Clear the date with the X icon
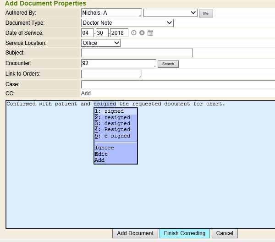This screenshot has height=242, width=275. click(x=142, y=33)
